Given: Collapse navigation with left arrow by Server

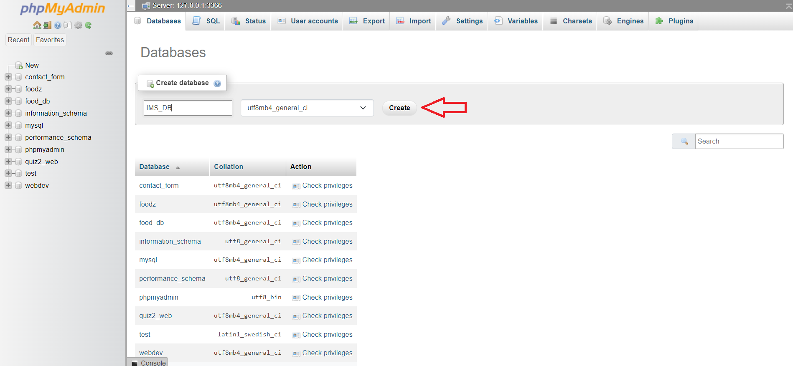Looking at the screenshot, I should point(131,6).
